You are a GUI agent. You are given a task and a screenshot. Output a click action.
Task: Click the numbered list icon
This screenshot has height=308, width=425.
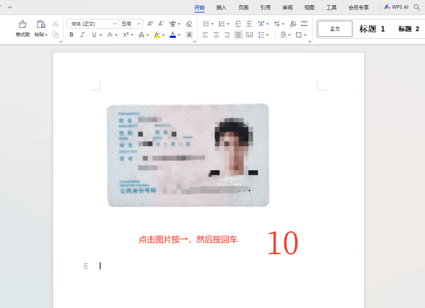[222, 24]
